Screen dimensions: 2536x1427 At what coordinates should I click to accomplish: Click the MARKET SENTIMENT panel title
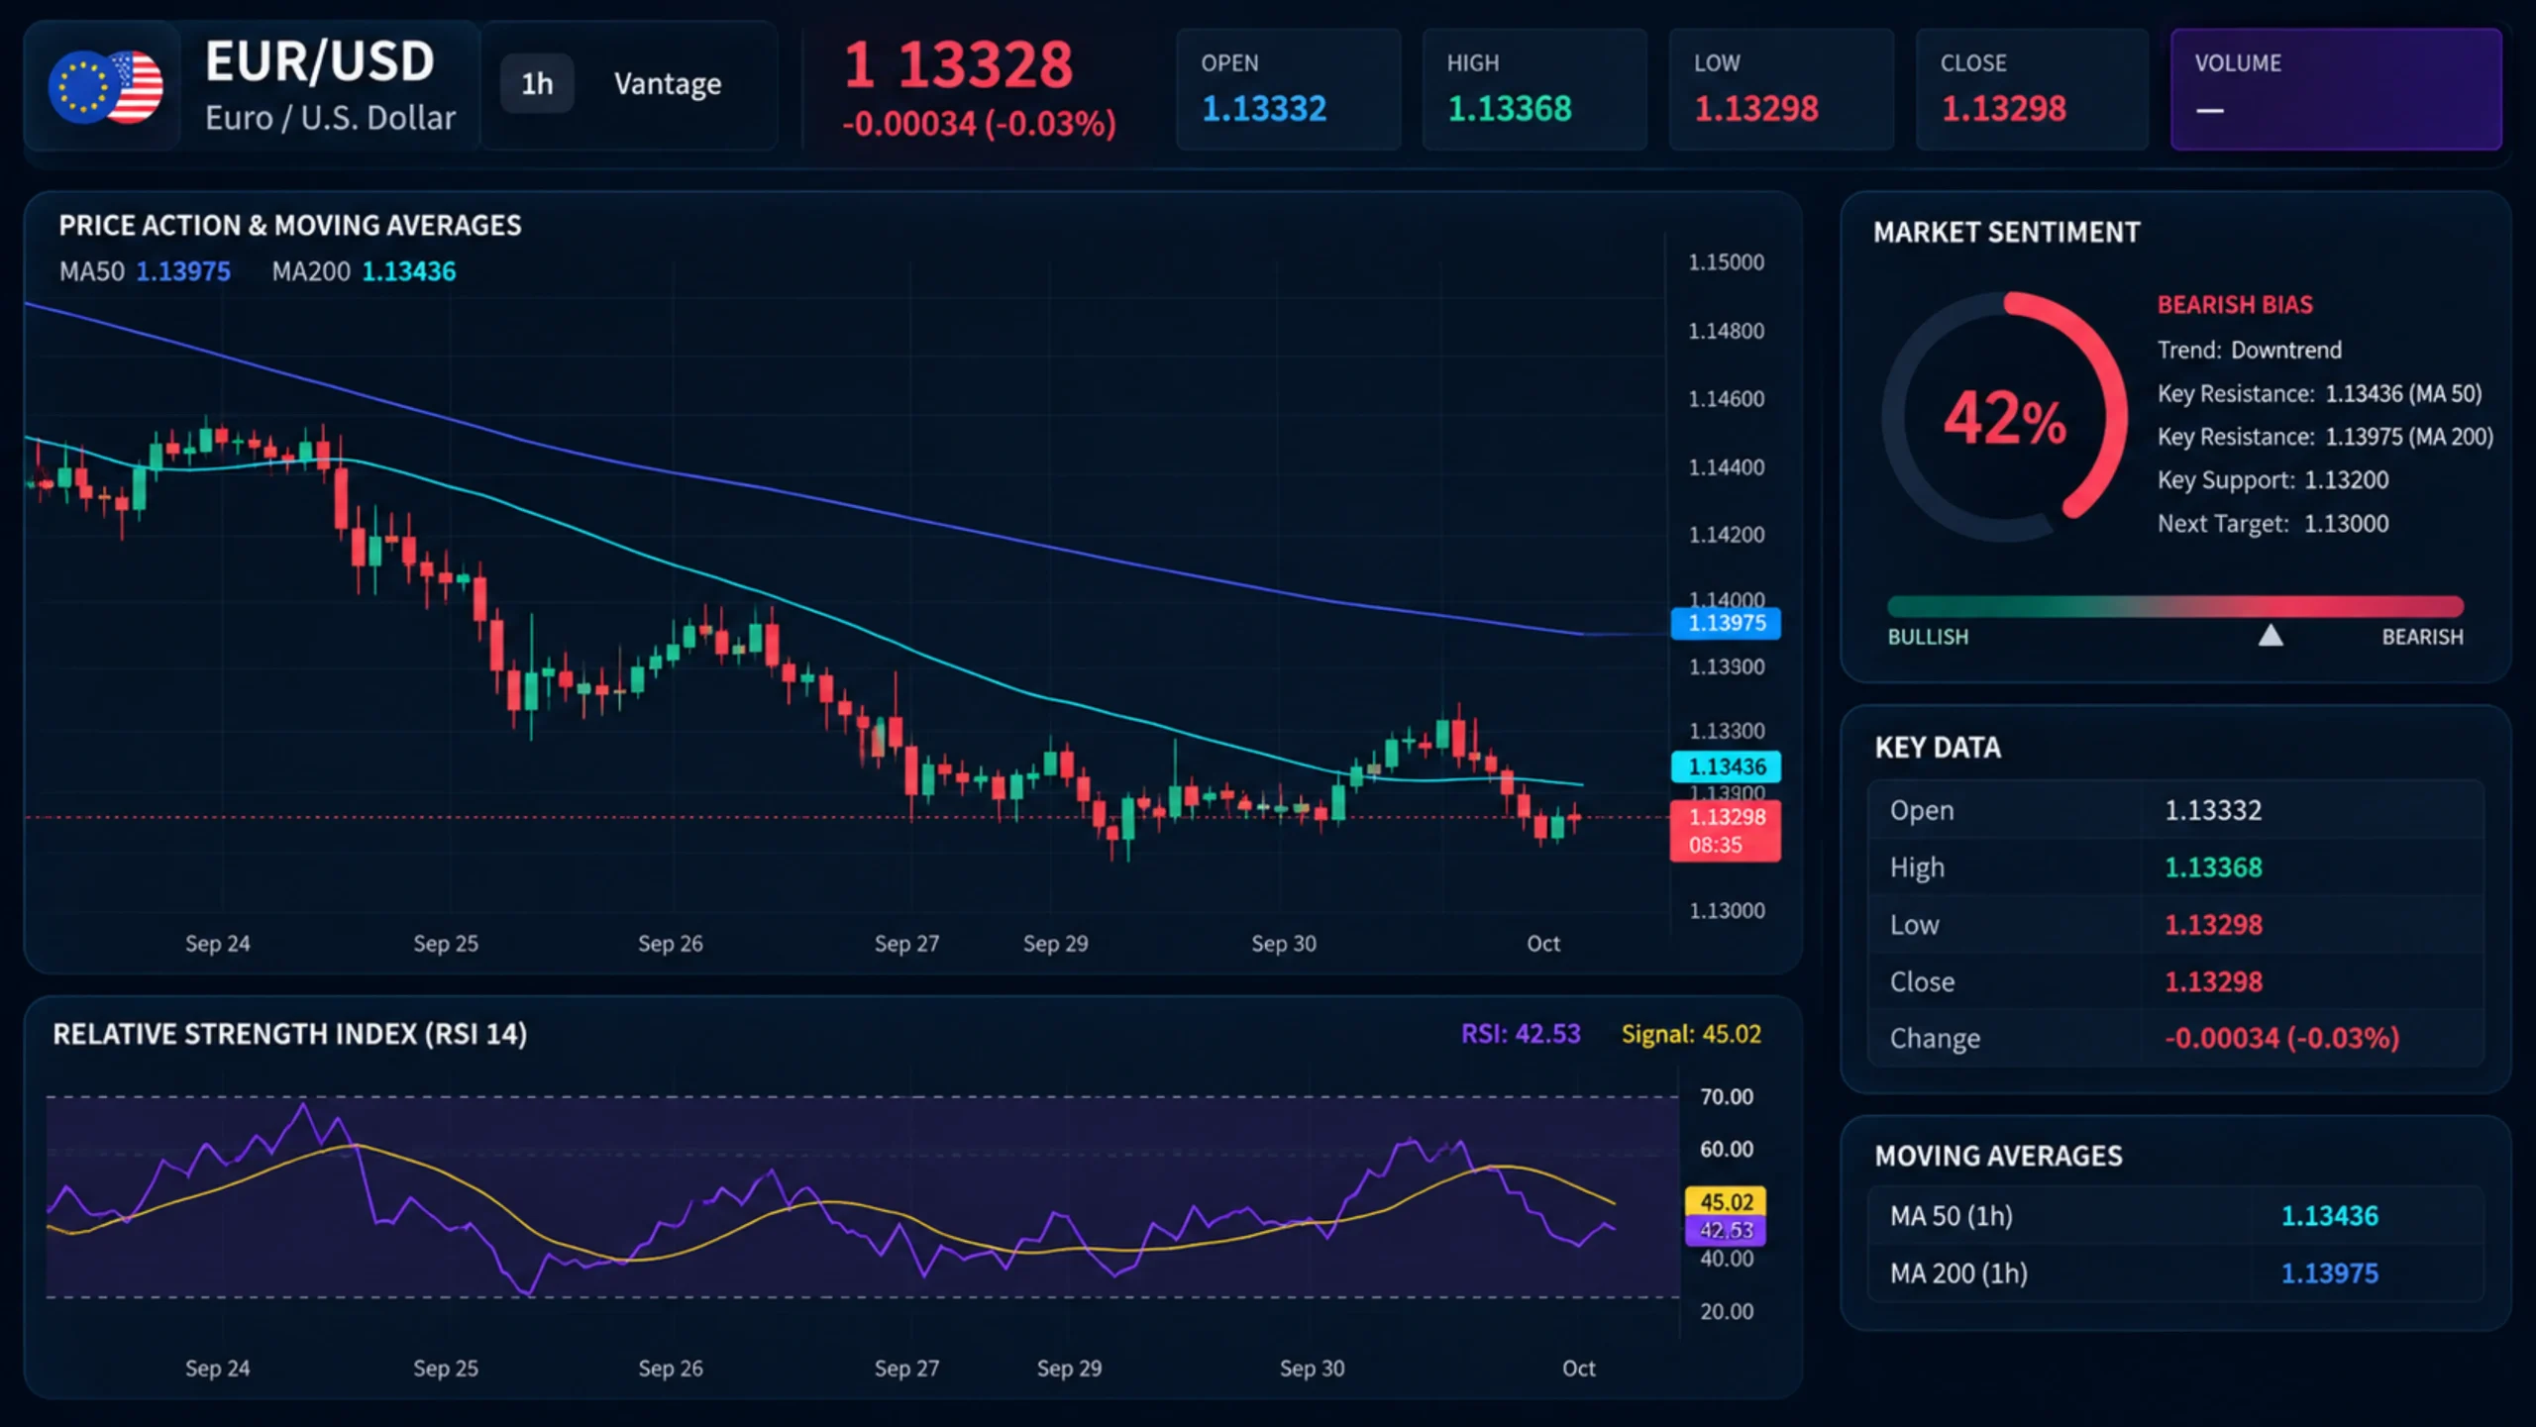click(x=2006, y=232)
